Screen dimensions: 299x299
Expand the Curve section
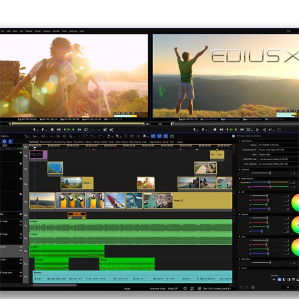point(240,268)
